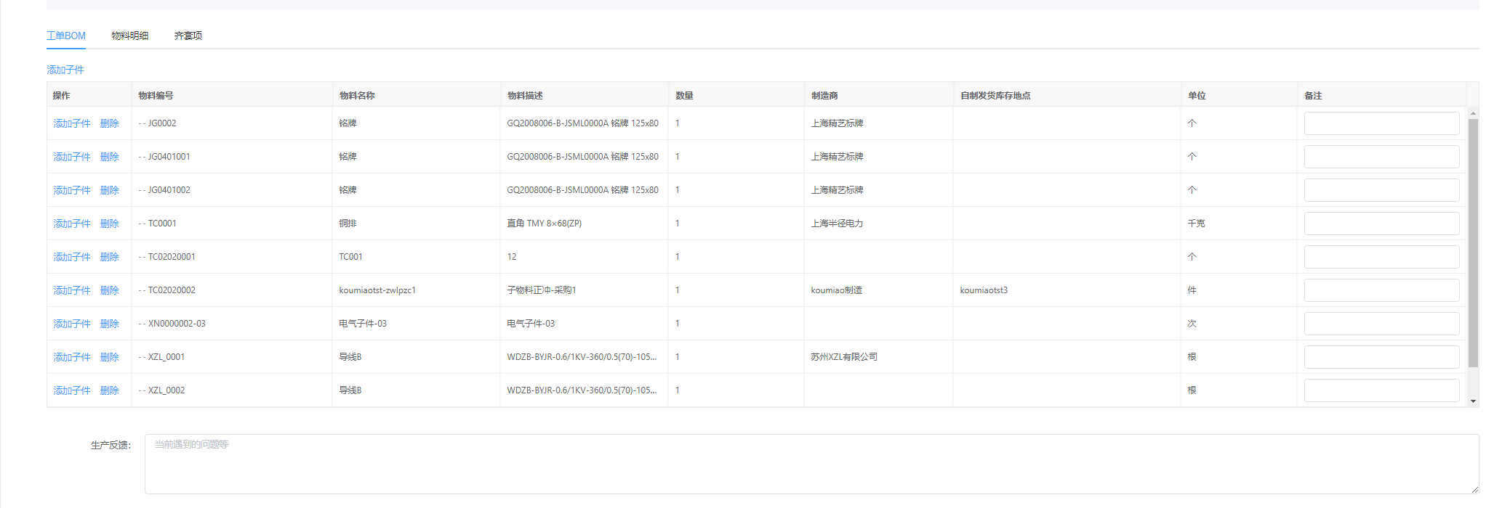The image size is (1510, 508).
Task: Open the 齐套项 tab
Action: tap(188, 36)
